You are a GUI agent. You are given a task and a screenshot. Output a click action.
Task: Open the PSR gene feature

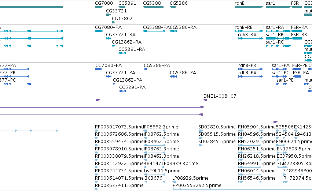(x=297, y=7)
